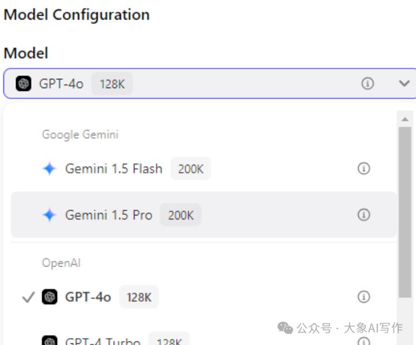The width and height of the screenshot is (416, 345).
Task: Pick GPT-4 Turbo from the model list
Action: (x=204, y=340)
